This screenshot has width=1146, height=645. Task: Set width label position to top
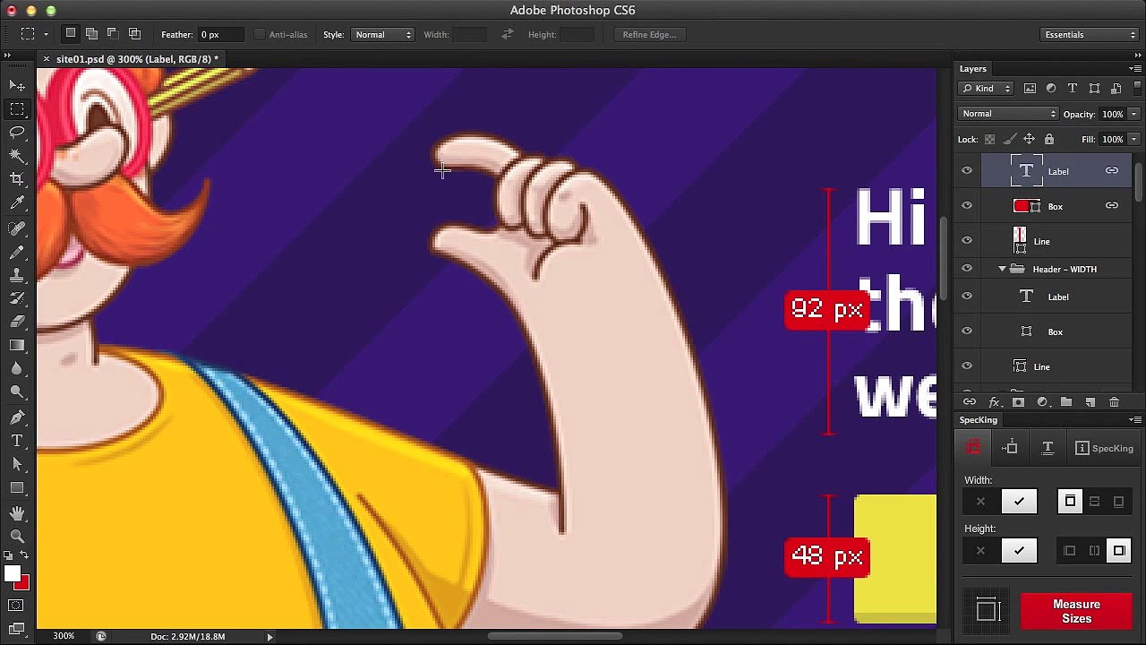point(1070,502)
